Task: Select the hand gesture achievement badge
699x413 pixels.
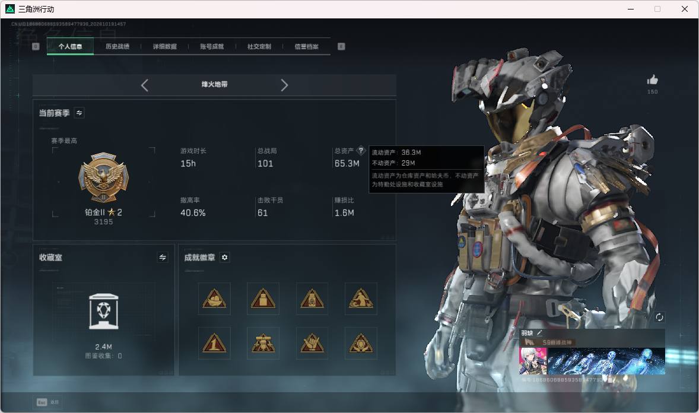Action: pyautogui.click(x=312, y=343)
